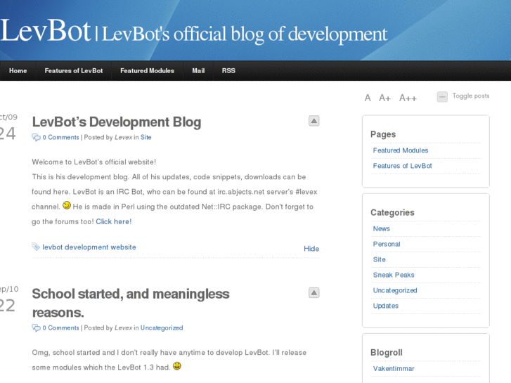Open the RSS menu item
Viewport: 511px width, 383px height.
(x=228, y=71)
